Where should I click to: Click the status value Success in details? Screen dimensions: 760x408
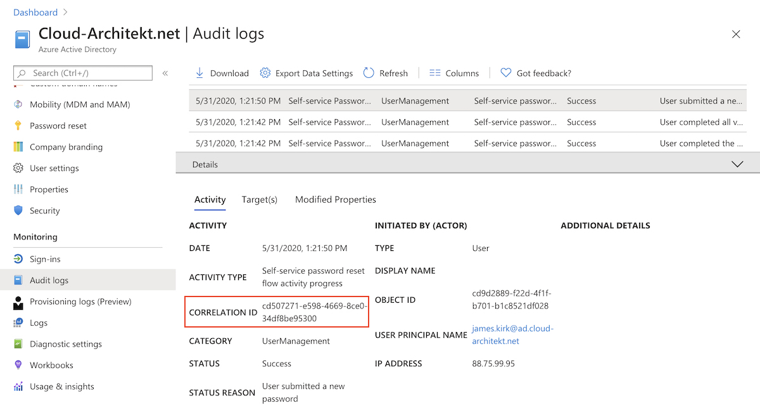click(x=277, y=364)
